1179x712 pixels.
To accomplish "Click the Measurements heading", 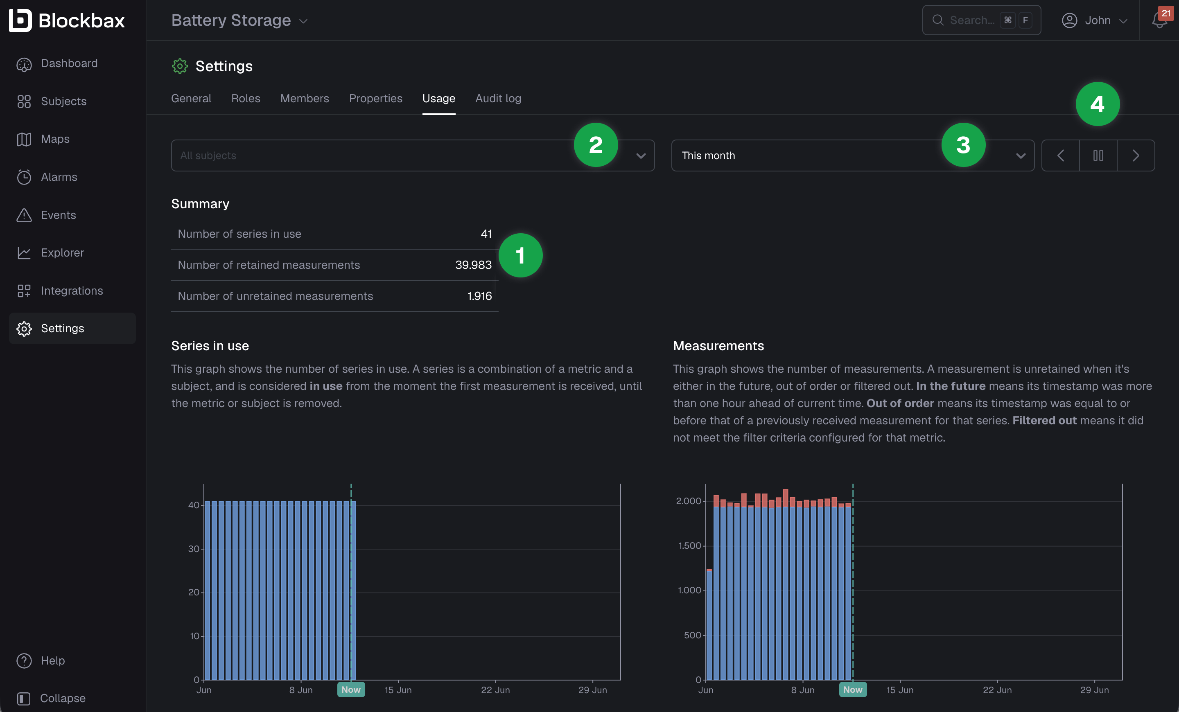I will pos(718,346).
